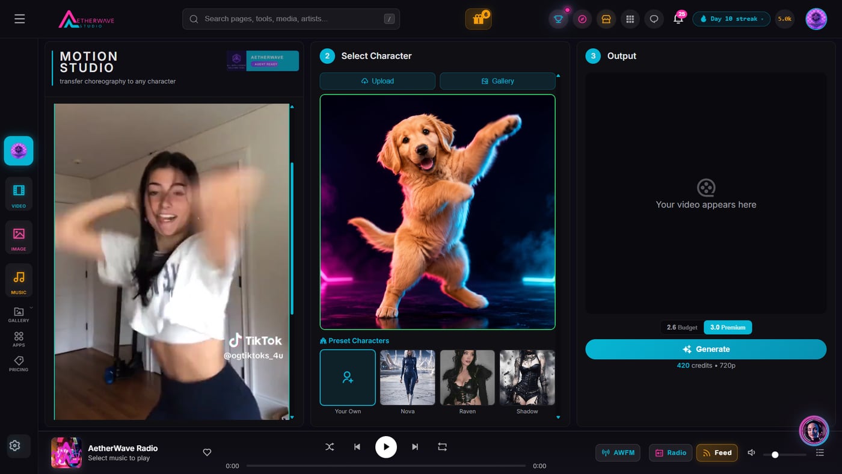
Task: Expand the Gallery sidebar chevron
Action: (31, 307)
